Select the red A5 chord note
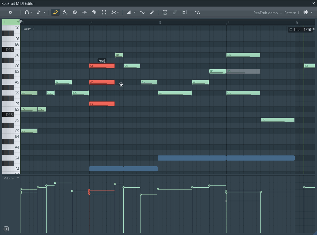Screen dimensions: 317x235 [102, 82]
